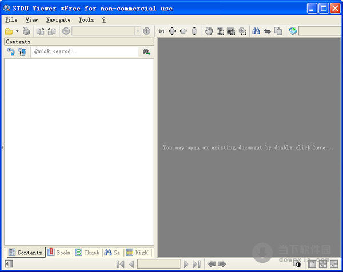343x272 pixels.
Task: Open the Navigate menu
Action: click(58, 20)
